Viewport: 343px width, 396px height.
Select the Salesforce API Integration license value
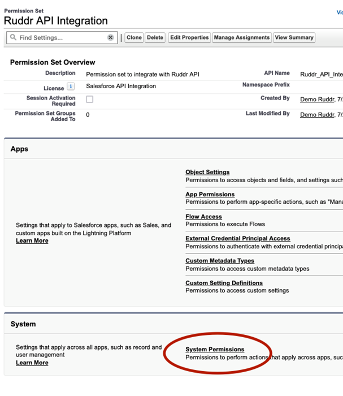coord(121,86)
